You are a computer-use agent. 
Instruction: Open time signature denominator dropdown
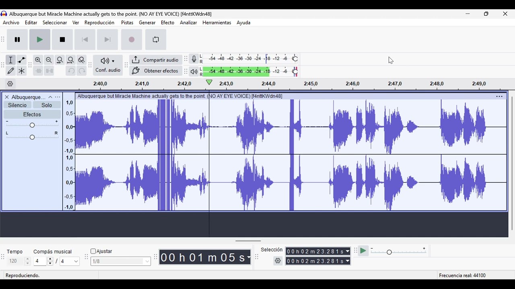70,262
